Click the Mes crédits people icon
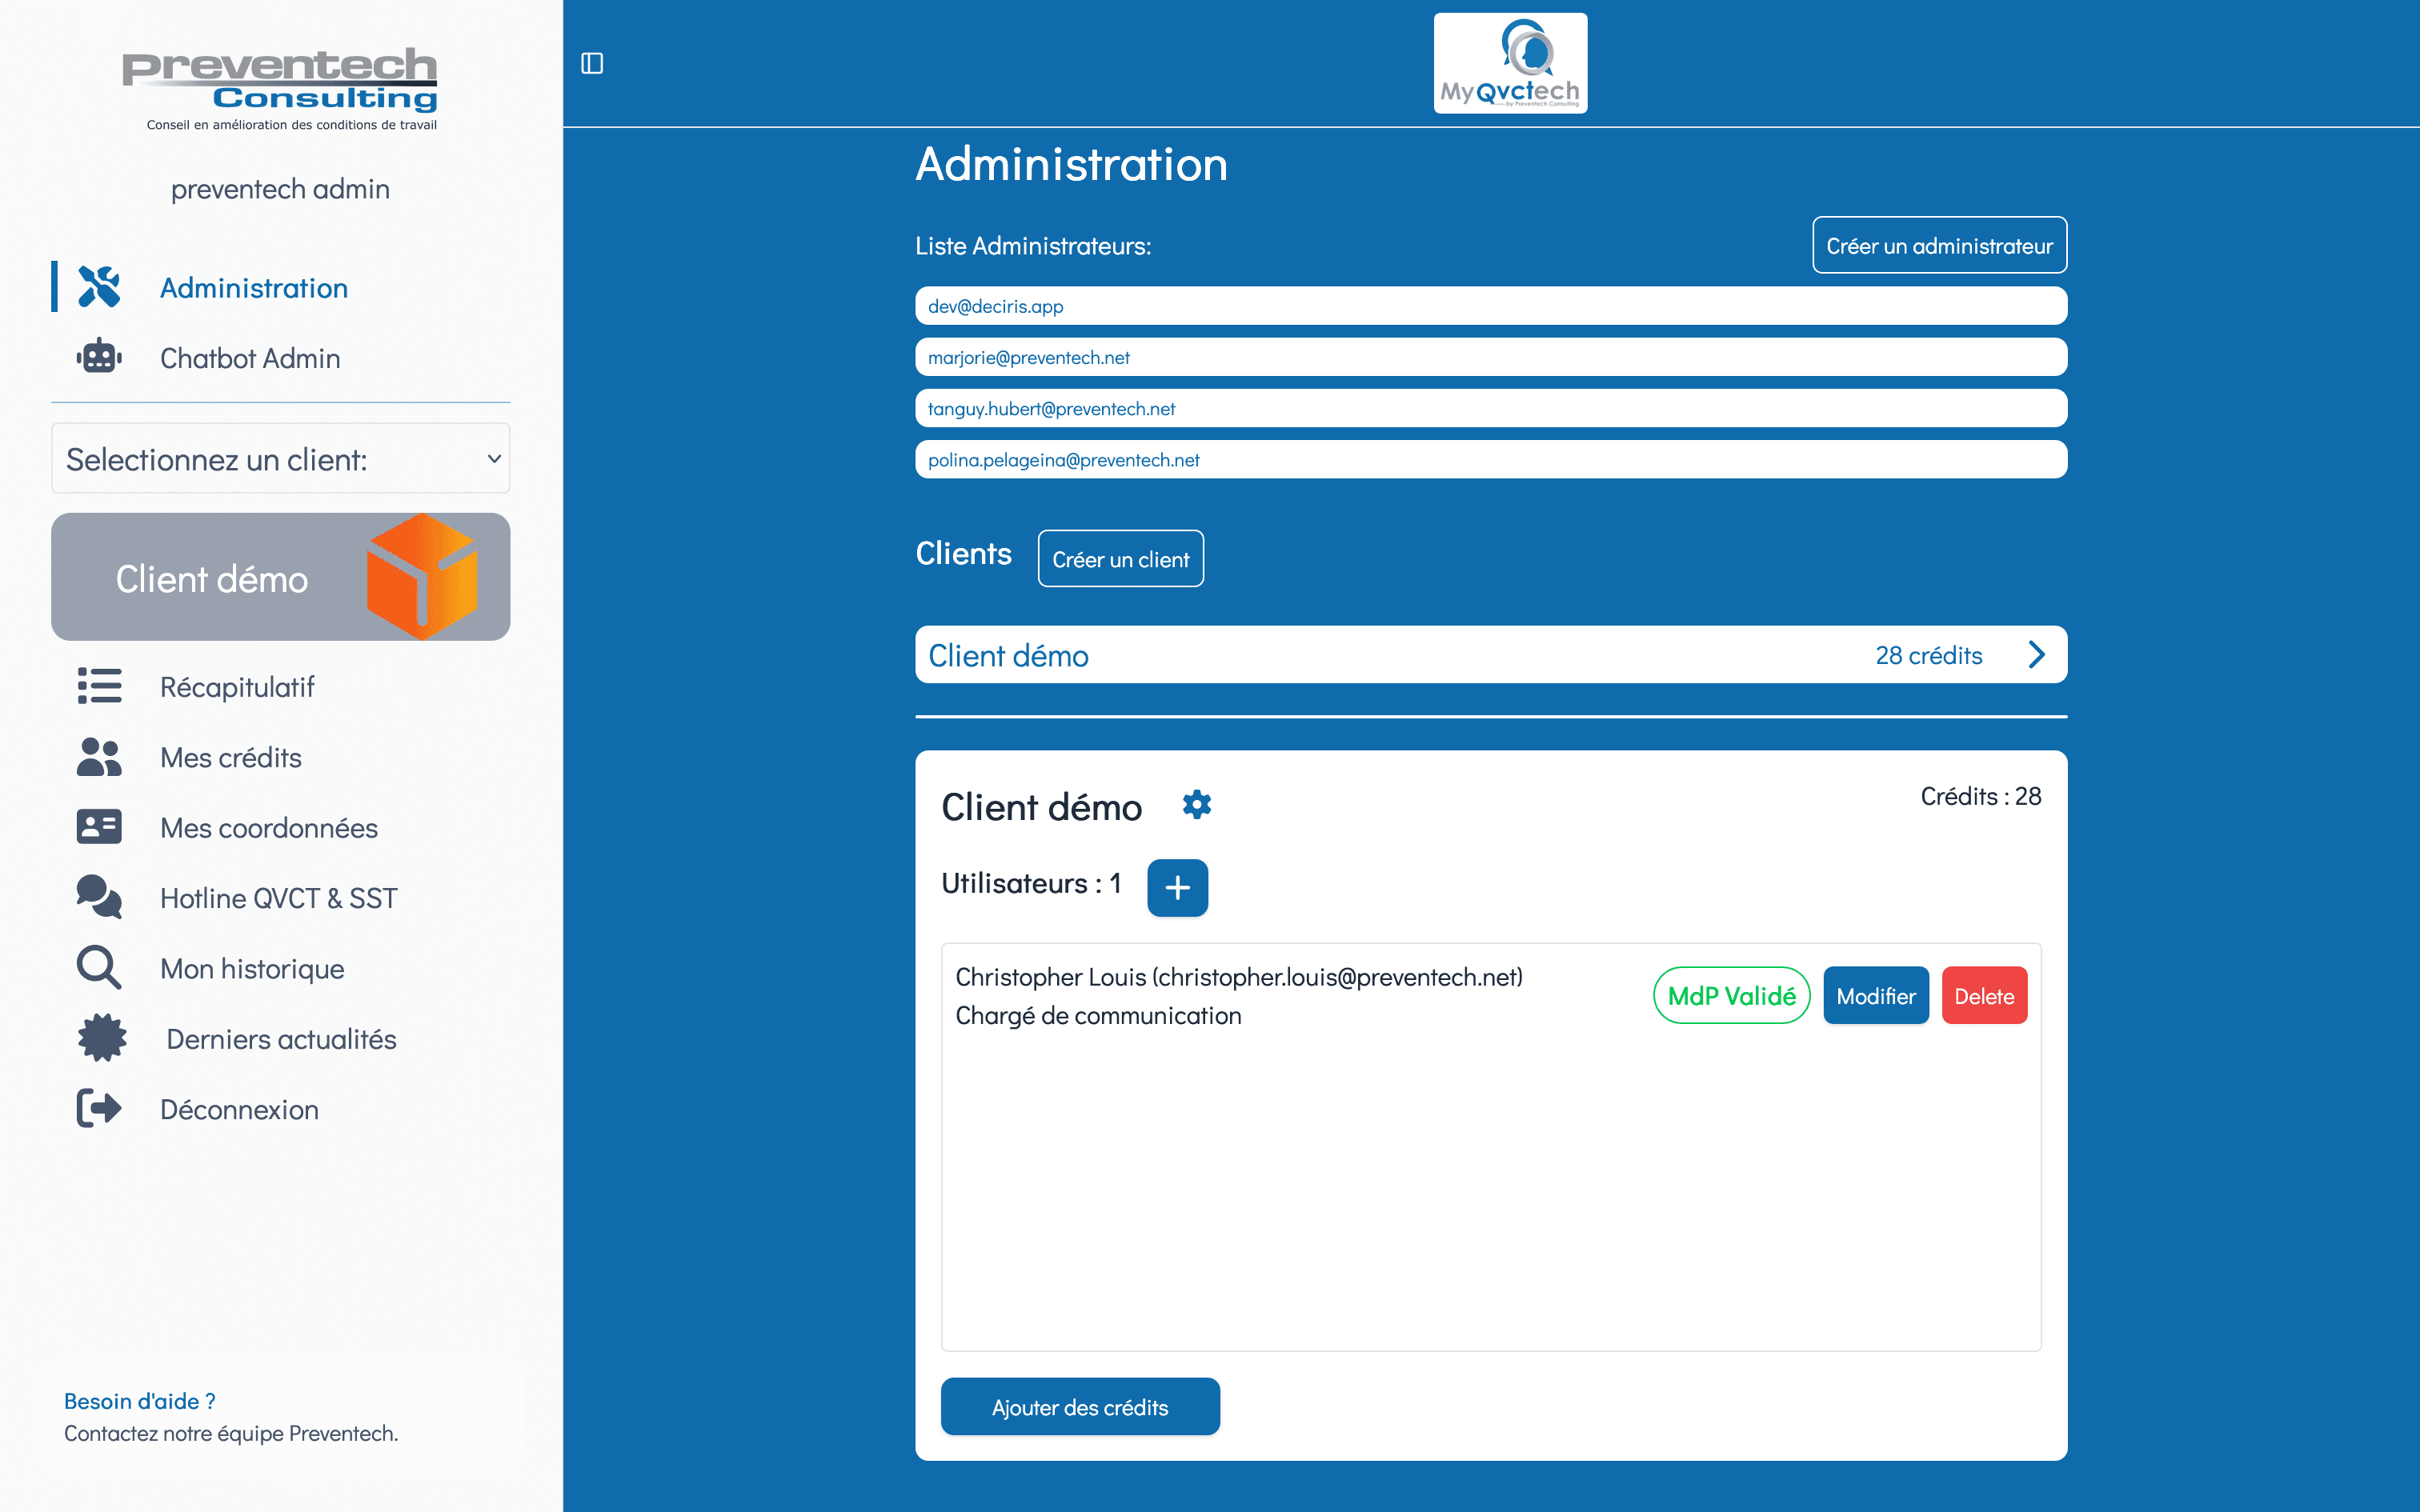This screenshot has height=1512, width=2420. coord(99,757)
